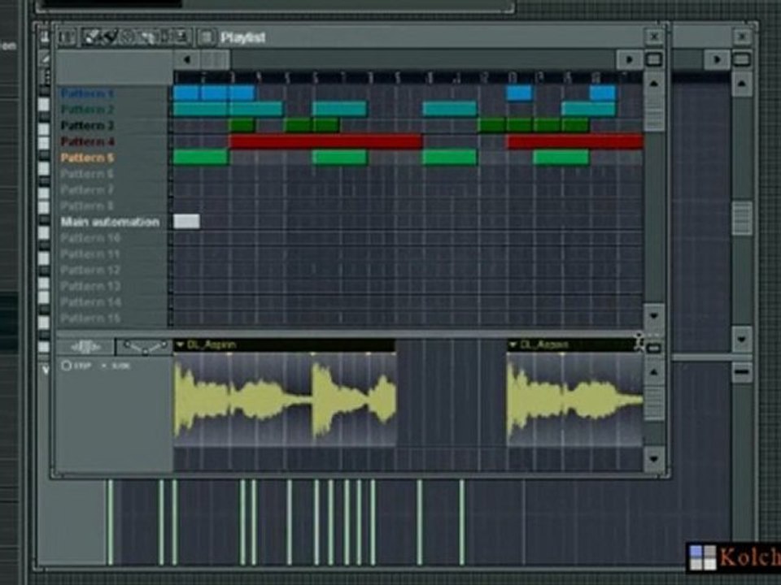Select the paint brush tool

pyautogui.click(x=109, y=37)
